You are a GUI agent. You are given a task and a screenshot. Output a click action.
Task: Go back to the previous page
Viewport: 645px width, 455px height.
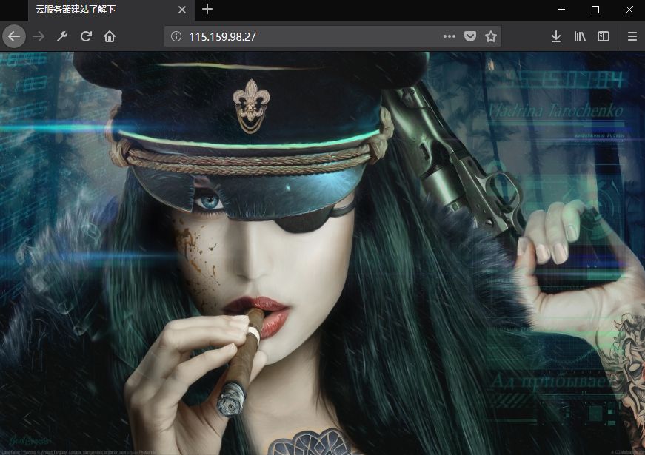coord(14,36)
